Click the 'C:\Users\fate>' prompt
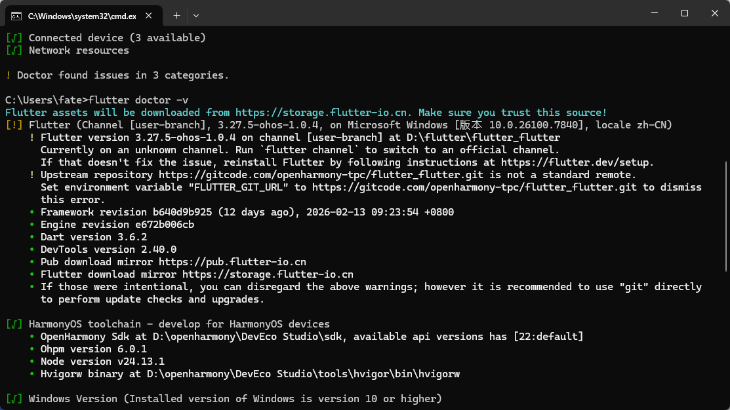Screen dimensions: 730x410 click(47, 100)
